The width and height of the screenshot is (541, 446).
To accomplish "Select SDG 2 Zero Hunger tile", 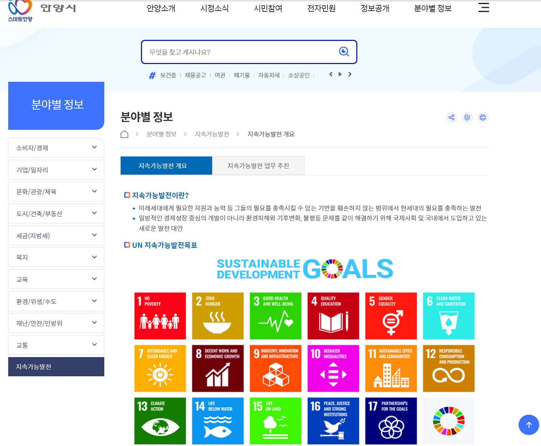I will (218, 316).
